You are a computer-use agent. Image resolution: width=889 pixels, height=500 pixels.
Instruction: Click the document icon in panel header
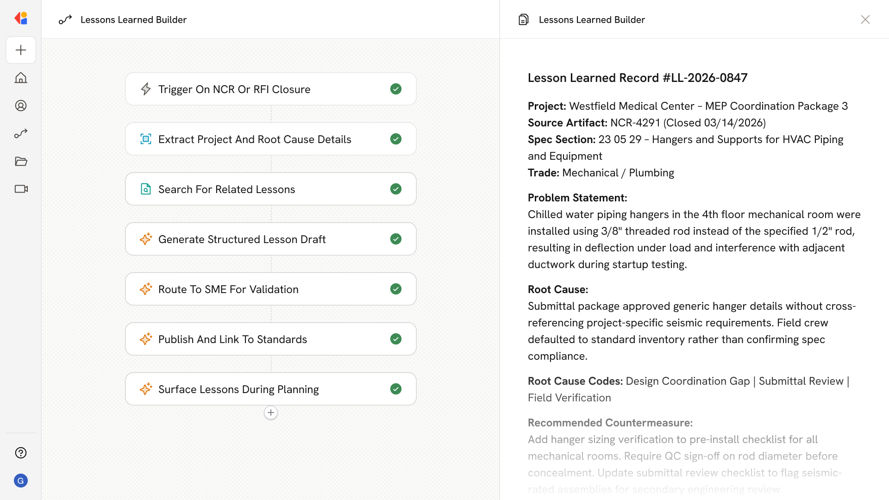[x=523, y=19]
